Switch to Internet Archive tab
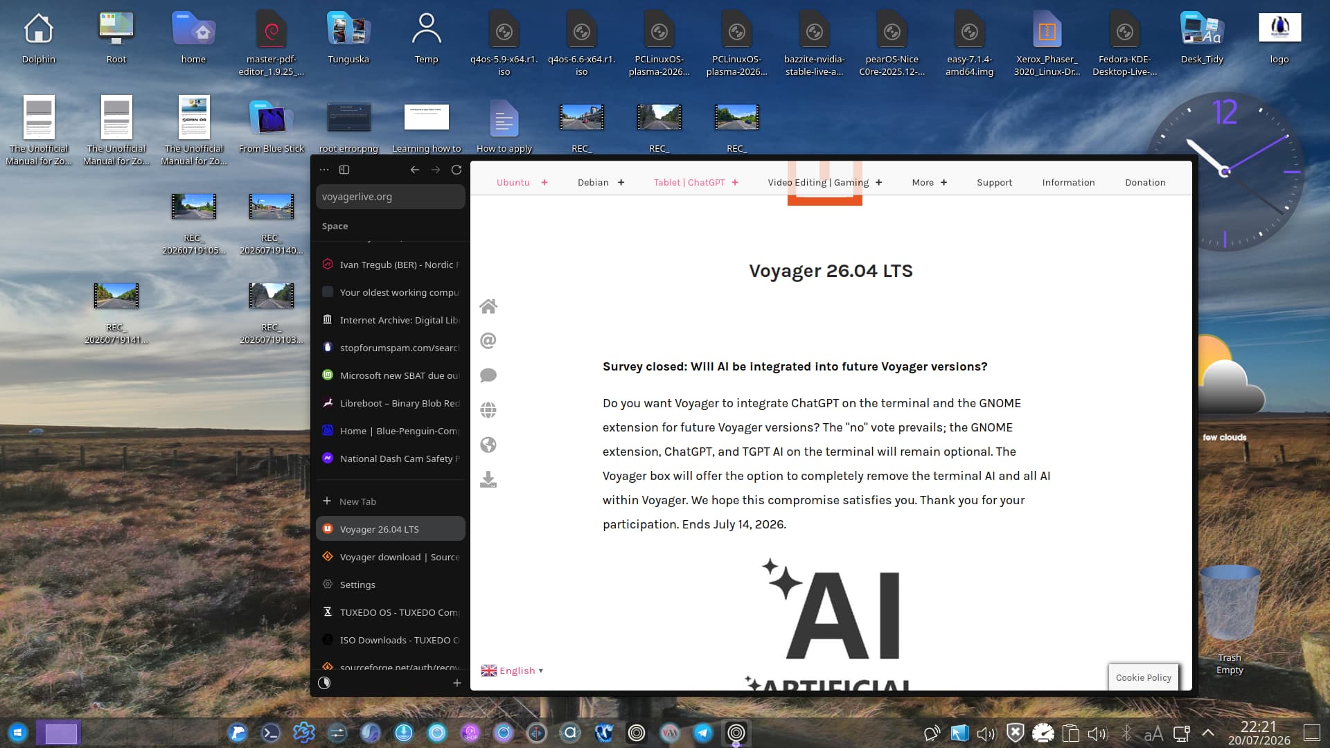Screen dimensions: 1330x748 [x=391, y=320]
